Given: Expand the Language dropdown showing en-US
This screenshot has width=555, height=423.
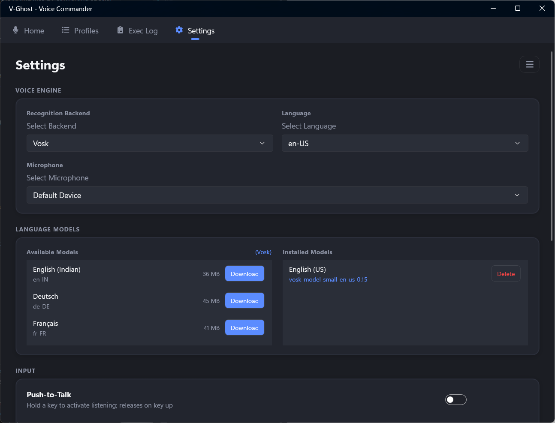Looking at the screenshot, I should point(404,143).
